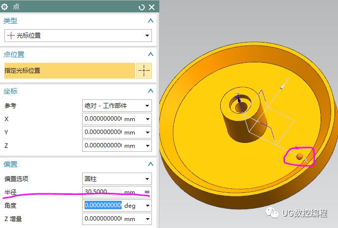Click the 半径 radius input field
This screenshot has height=228, width=338.
pos(102,192)
